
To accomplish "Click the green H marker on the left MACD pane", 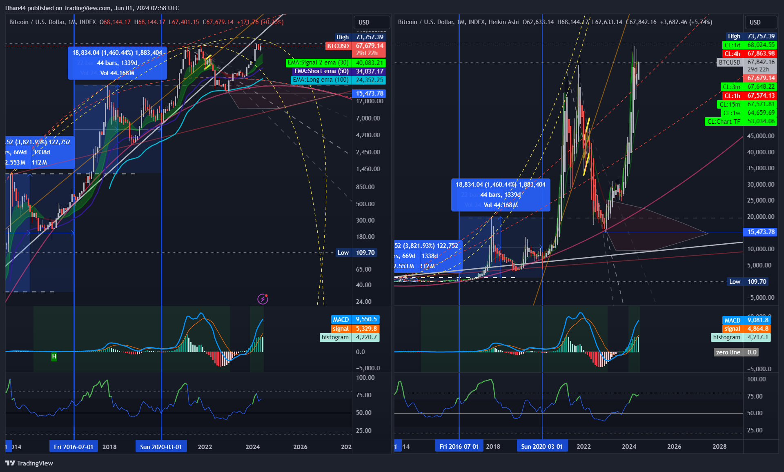I will click(54, 356).
